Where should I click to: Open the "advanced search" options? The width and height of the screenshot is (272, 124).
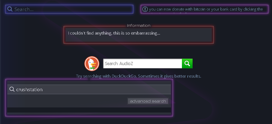pyautogui.click(x=148, y=101)
